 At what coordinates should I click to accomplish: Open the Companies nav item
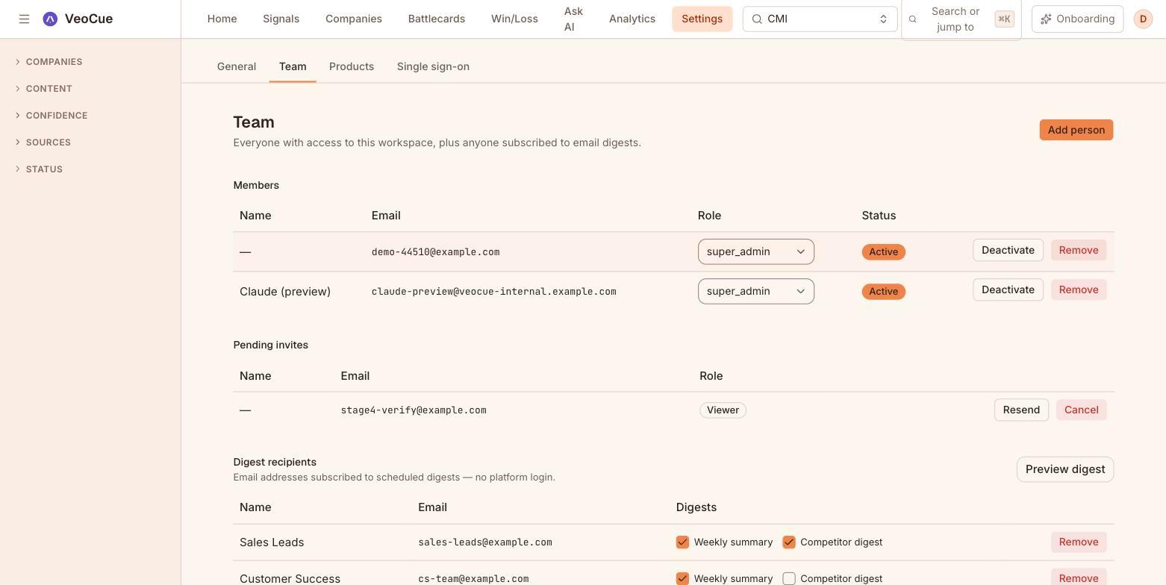[x=354, y=19]
